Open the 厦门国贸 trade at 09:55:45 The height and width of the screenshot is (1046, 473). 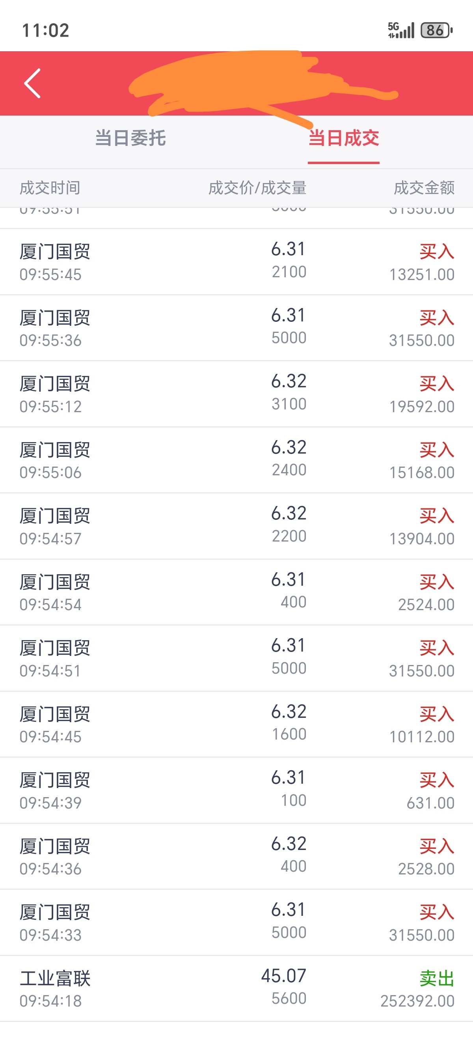236,262
